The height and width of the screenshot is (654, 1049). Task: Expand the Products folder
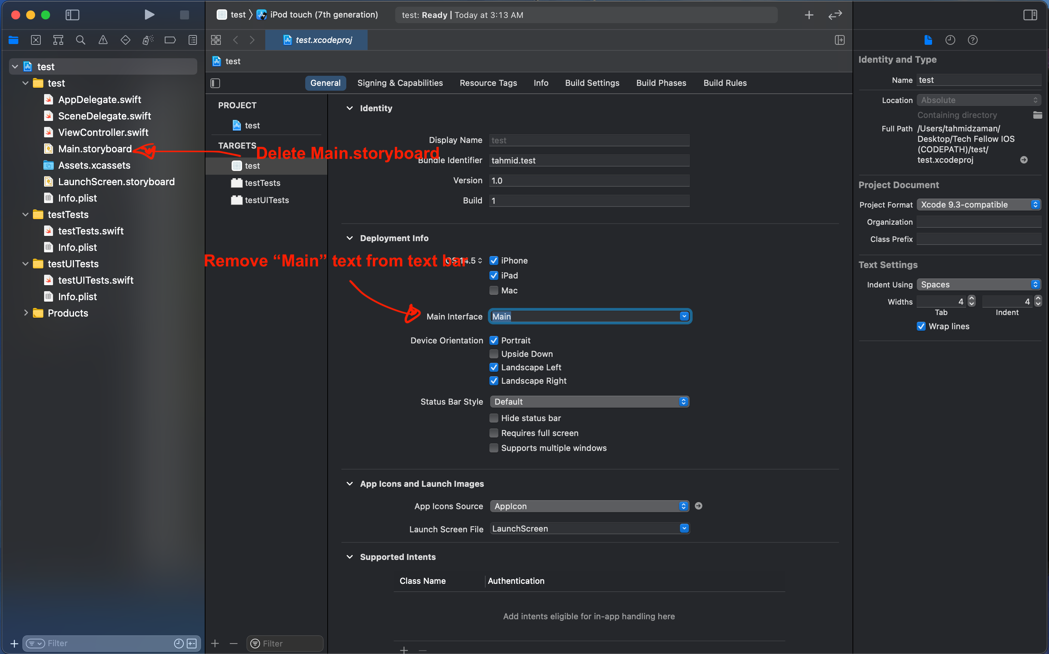point(26,313)
